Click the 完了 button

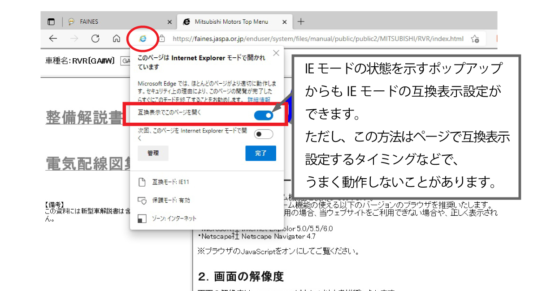[261, 153]
